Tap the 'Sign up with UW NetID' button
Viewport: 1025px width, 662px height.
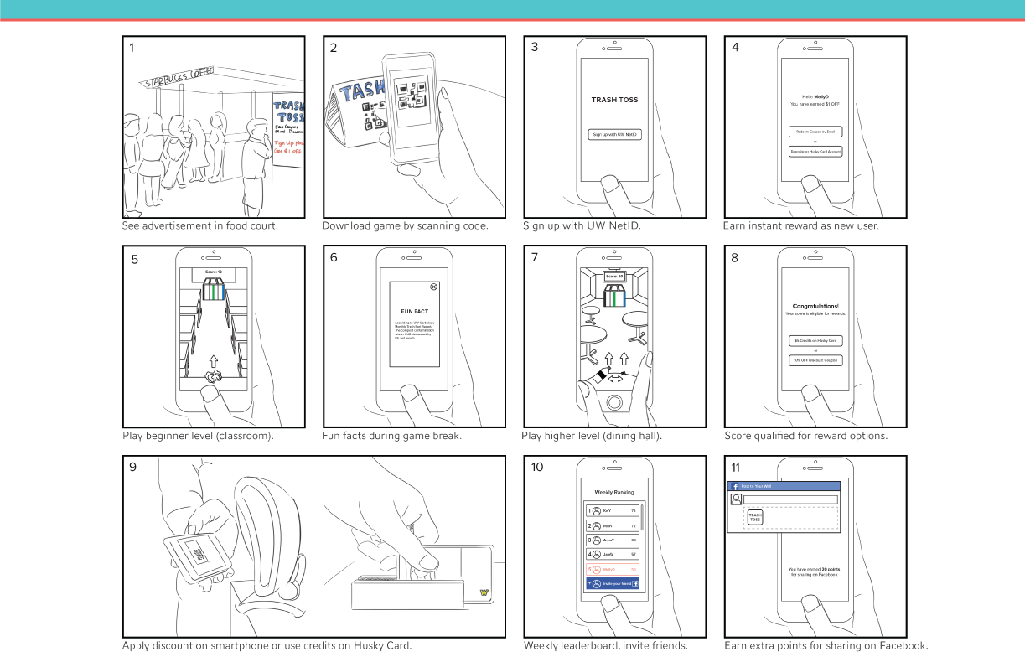tap(615, 134)
